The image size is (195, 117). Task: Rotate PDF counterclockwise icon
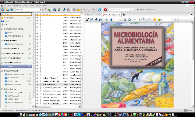pos(144,19)
